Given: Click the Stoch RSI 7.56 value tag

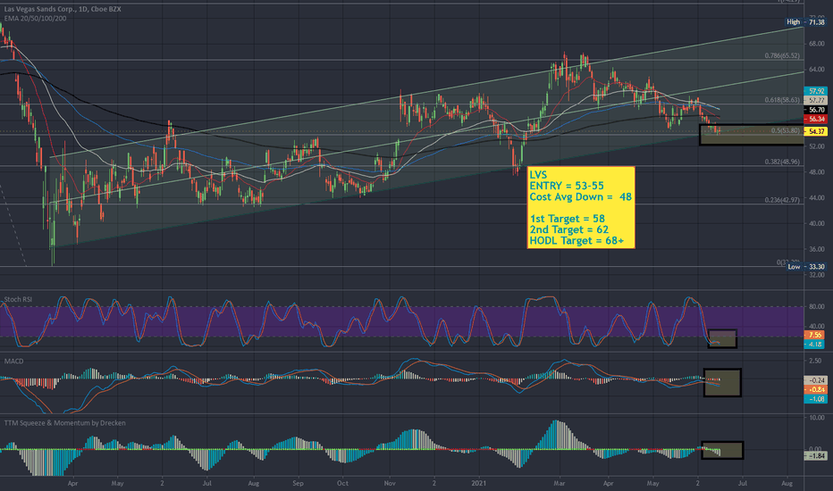Looking at the screenshot, I should coord(815,335).
